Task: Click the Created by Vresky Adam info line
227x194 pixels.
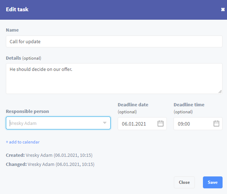Action: click(49, 155)
